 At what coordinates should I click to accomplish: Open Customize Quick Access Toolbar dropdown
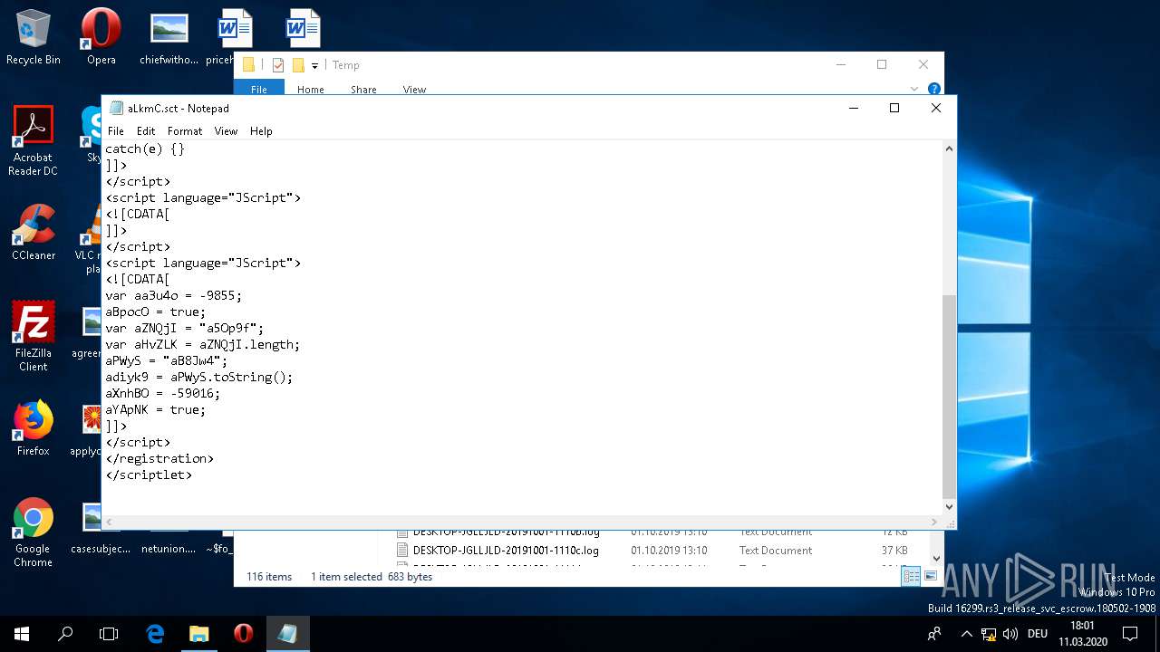point(314,65)
